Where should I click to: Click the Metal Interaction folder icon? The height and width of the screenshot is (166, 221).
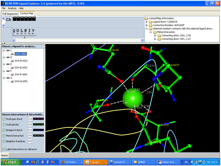[x=155, y=32]
